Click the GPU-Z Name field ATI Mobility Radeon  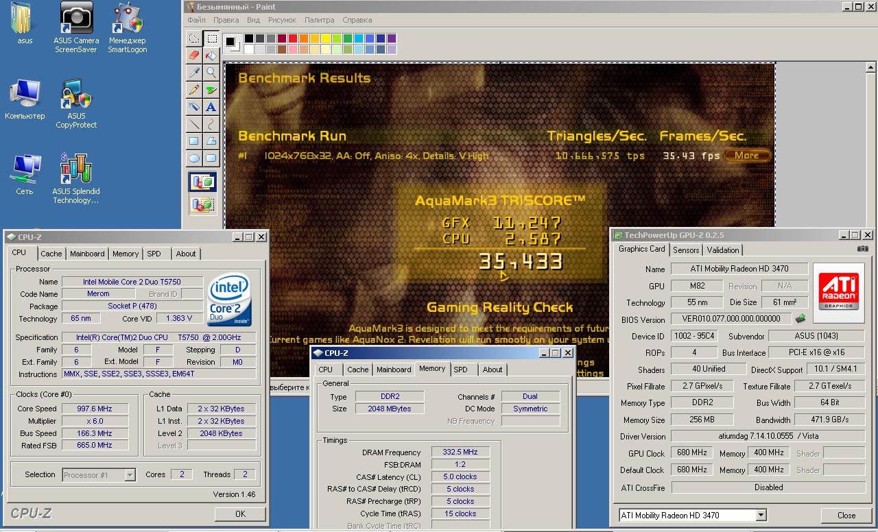[739, 269]
